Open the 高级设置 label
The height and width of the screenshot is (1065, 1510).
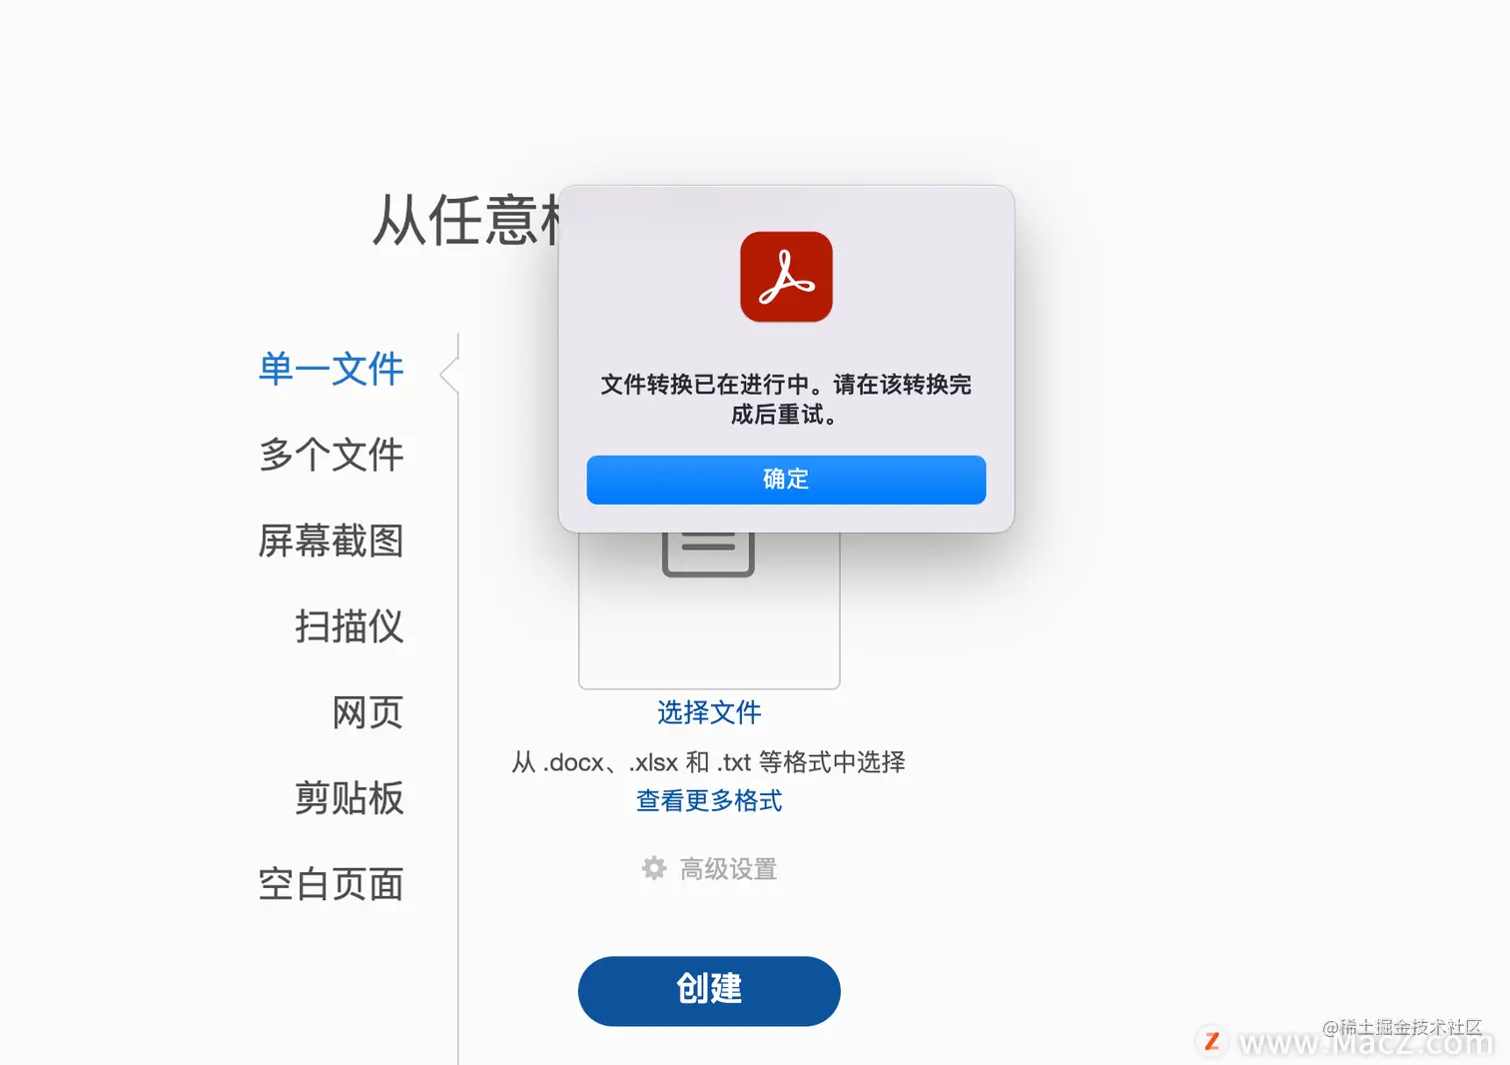[x=729, y=869]
